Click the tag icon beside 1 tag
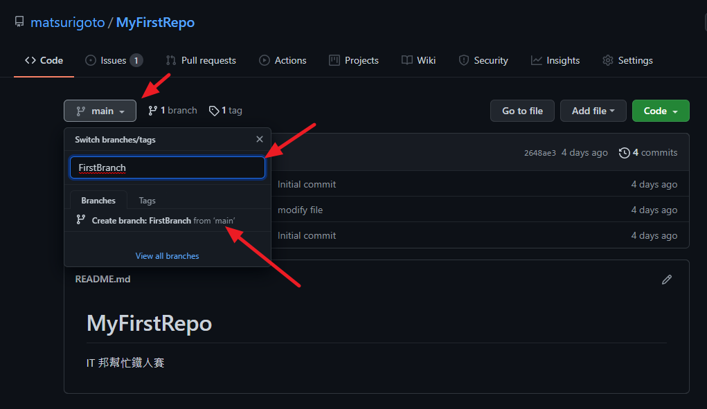The image size is (707, 409). (x=214, y=111)
